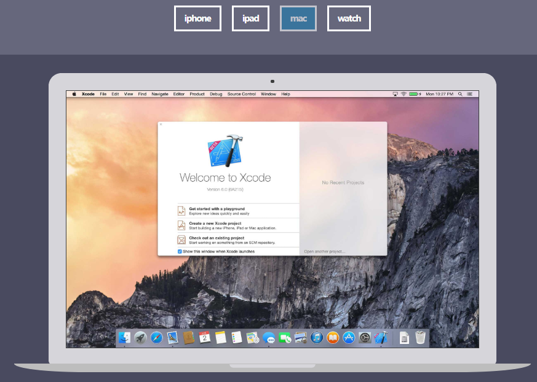
Task: Click Wi-Fi status icon in menu bar
Action: [404, 94]
